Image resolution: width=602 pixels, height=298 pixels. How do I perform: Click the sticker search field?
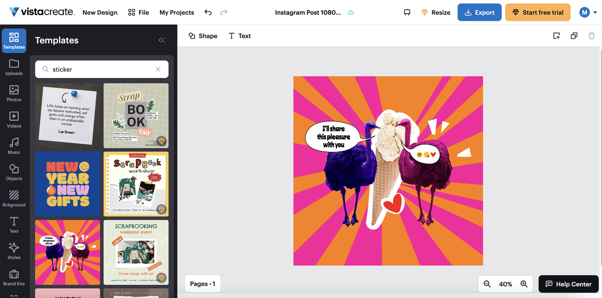point(102,69)
